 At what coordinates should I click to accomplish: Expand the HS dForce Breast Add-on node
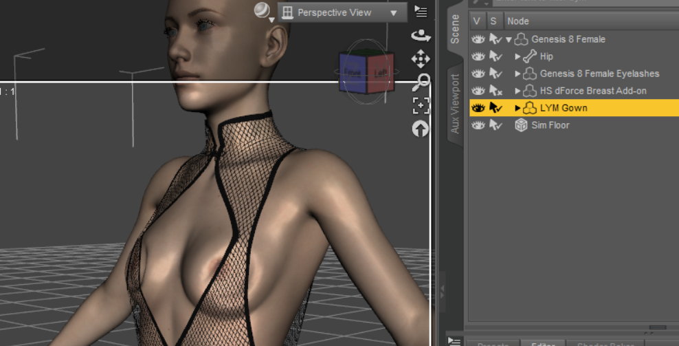tap(517, 91)
